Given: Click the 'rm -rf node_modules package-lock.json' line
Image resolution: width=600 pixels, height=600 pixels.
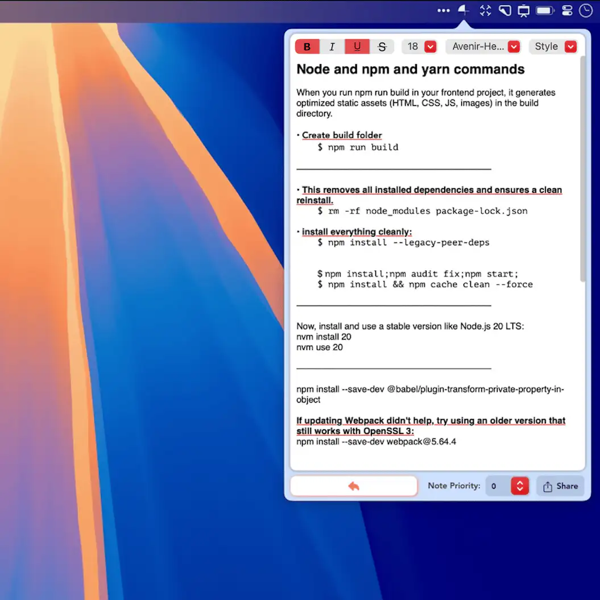Looking at the screenshot, I should [422, 211].
